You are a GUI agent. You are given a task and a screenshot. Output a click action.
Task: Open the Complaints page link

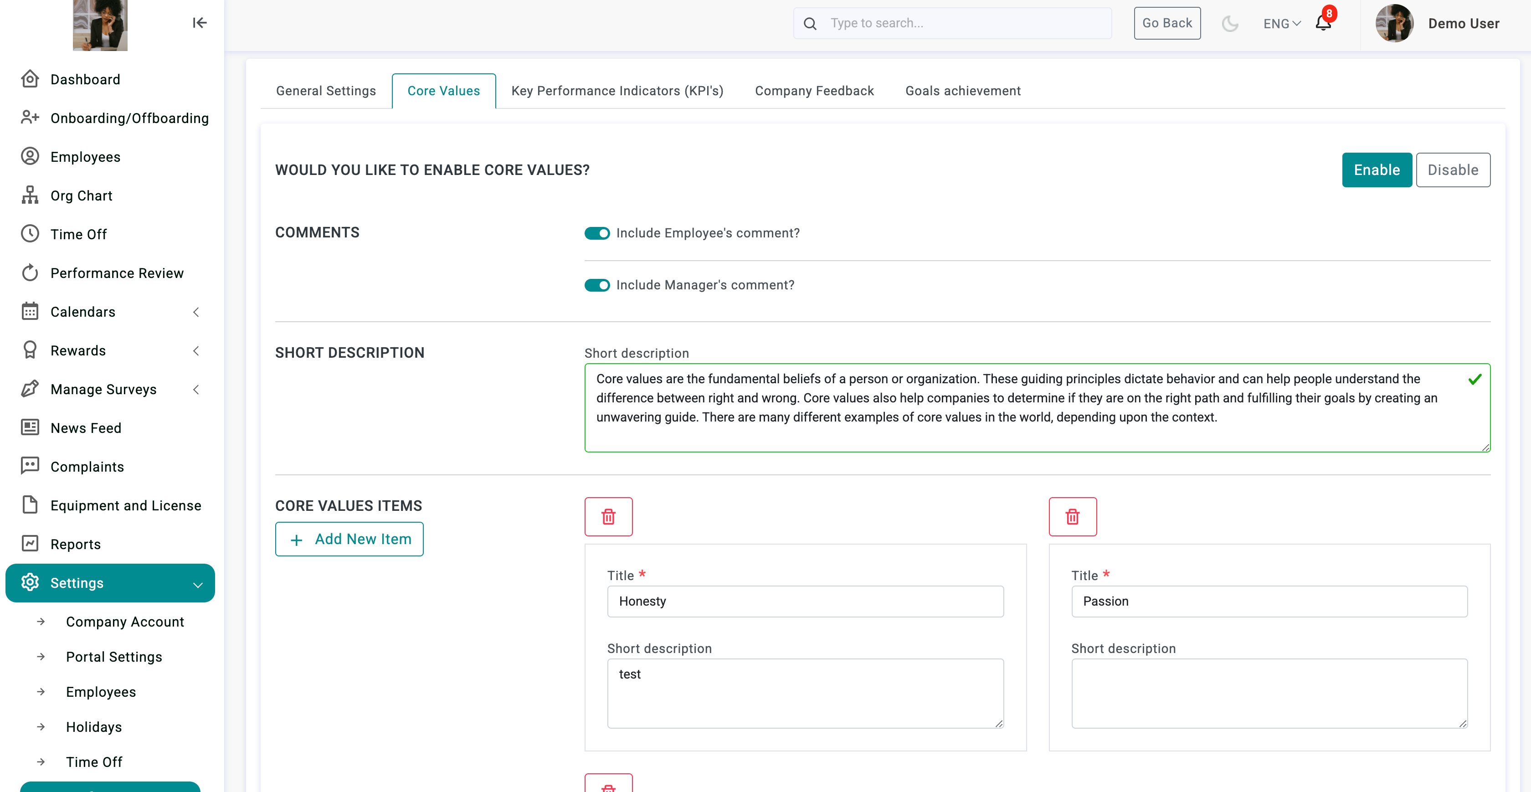[87, 467]
